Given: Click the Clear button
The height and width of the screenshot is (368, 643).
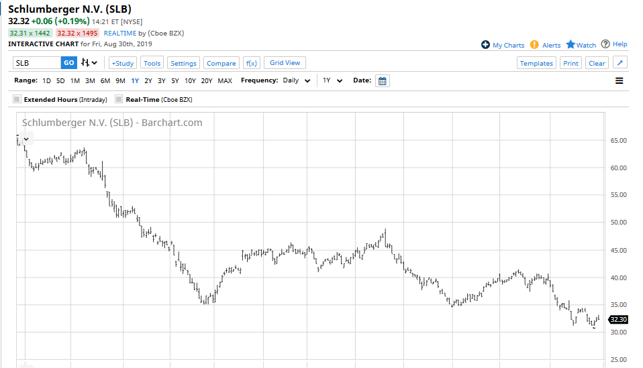Looking at the screenshot, I should [x=597, y=63].
